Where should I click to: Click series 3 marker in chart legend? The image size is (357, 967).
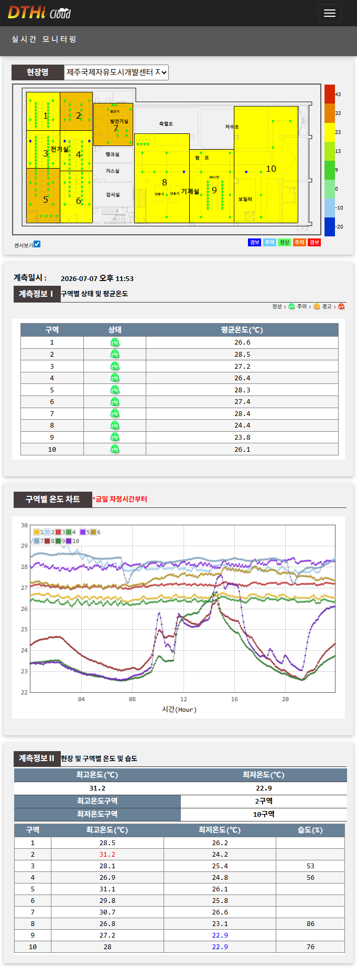[x=58, y=532]
